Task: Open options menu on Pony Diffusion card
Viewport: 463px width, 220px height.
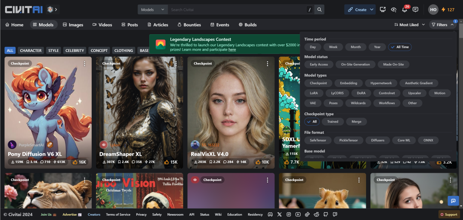Action: pos(84,64)
